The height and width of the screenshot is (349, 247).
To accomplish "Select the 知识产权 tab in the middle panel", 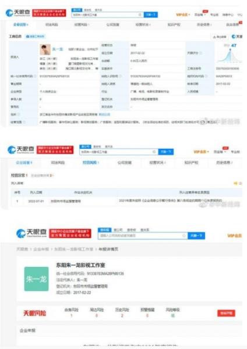I will pyautogui.click(x=191, y=162).
